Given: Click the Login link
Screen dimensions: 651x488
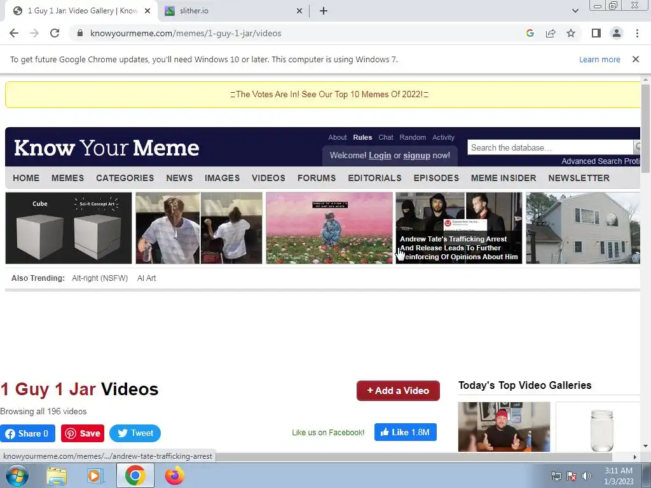Looking at the screenshot, I should [380, 156].
